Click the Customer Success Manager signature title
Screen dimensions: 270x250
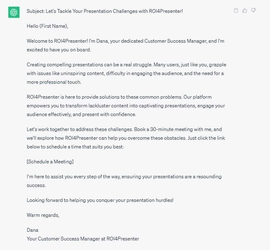[x=83, y=239]
